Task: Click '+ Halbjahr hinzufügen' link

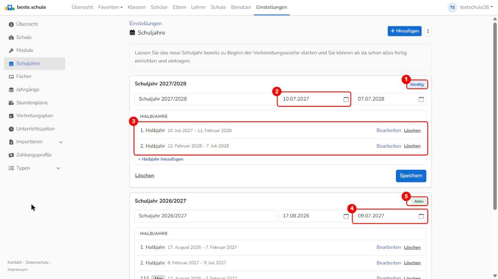Action: (x=161, y=159)
